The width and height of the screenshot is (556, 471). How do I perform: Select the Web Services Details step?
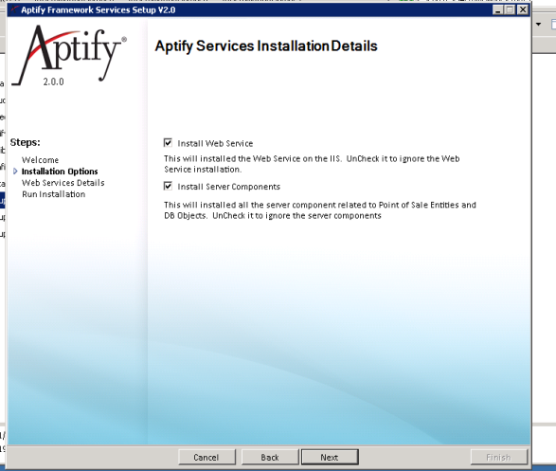(x=63, y=183)
